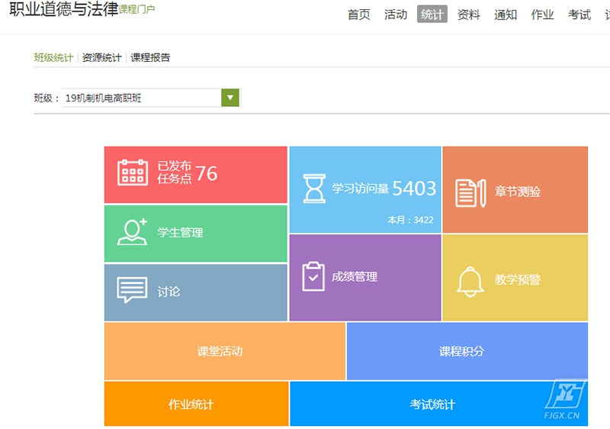Open the 课堂活动 tile

click(220, 351)
